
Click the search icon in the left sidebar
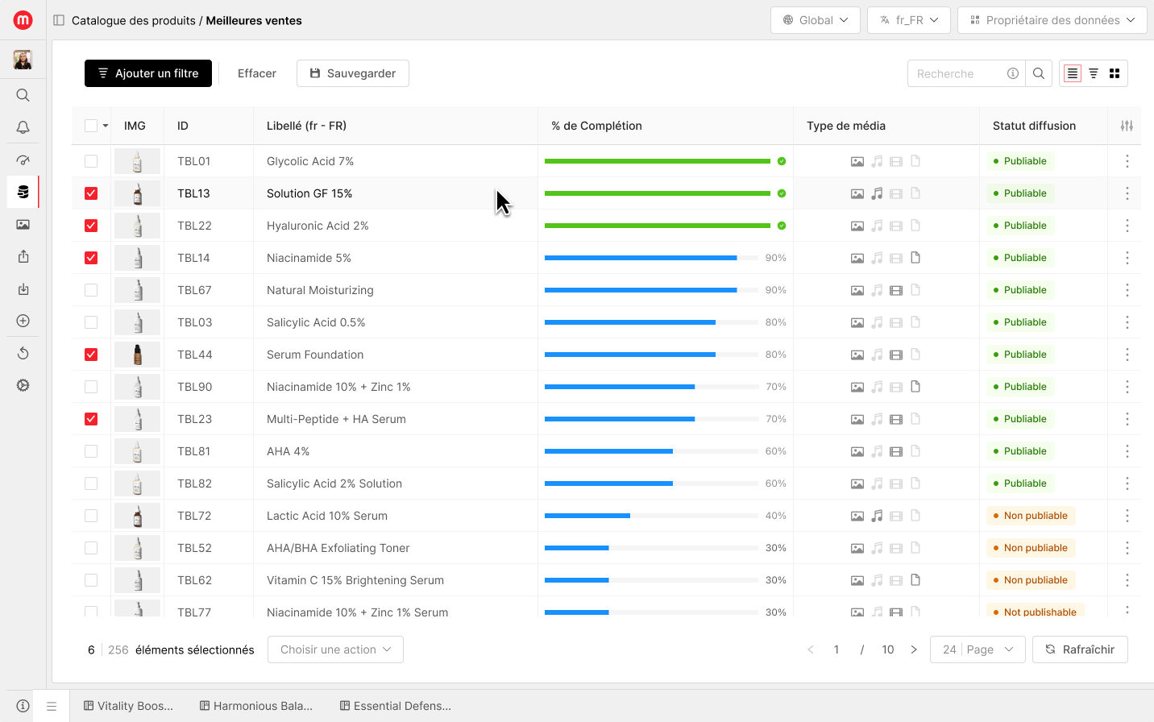pos(23,95)
